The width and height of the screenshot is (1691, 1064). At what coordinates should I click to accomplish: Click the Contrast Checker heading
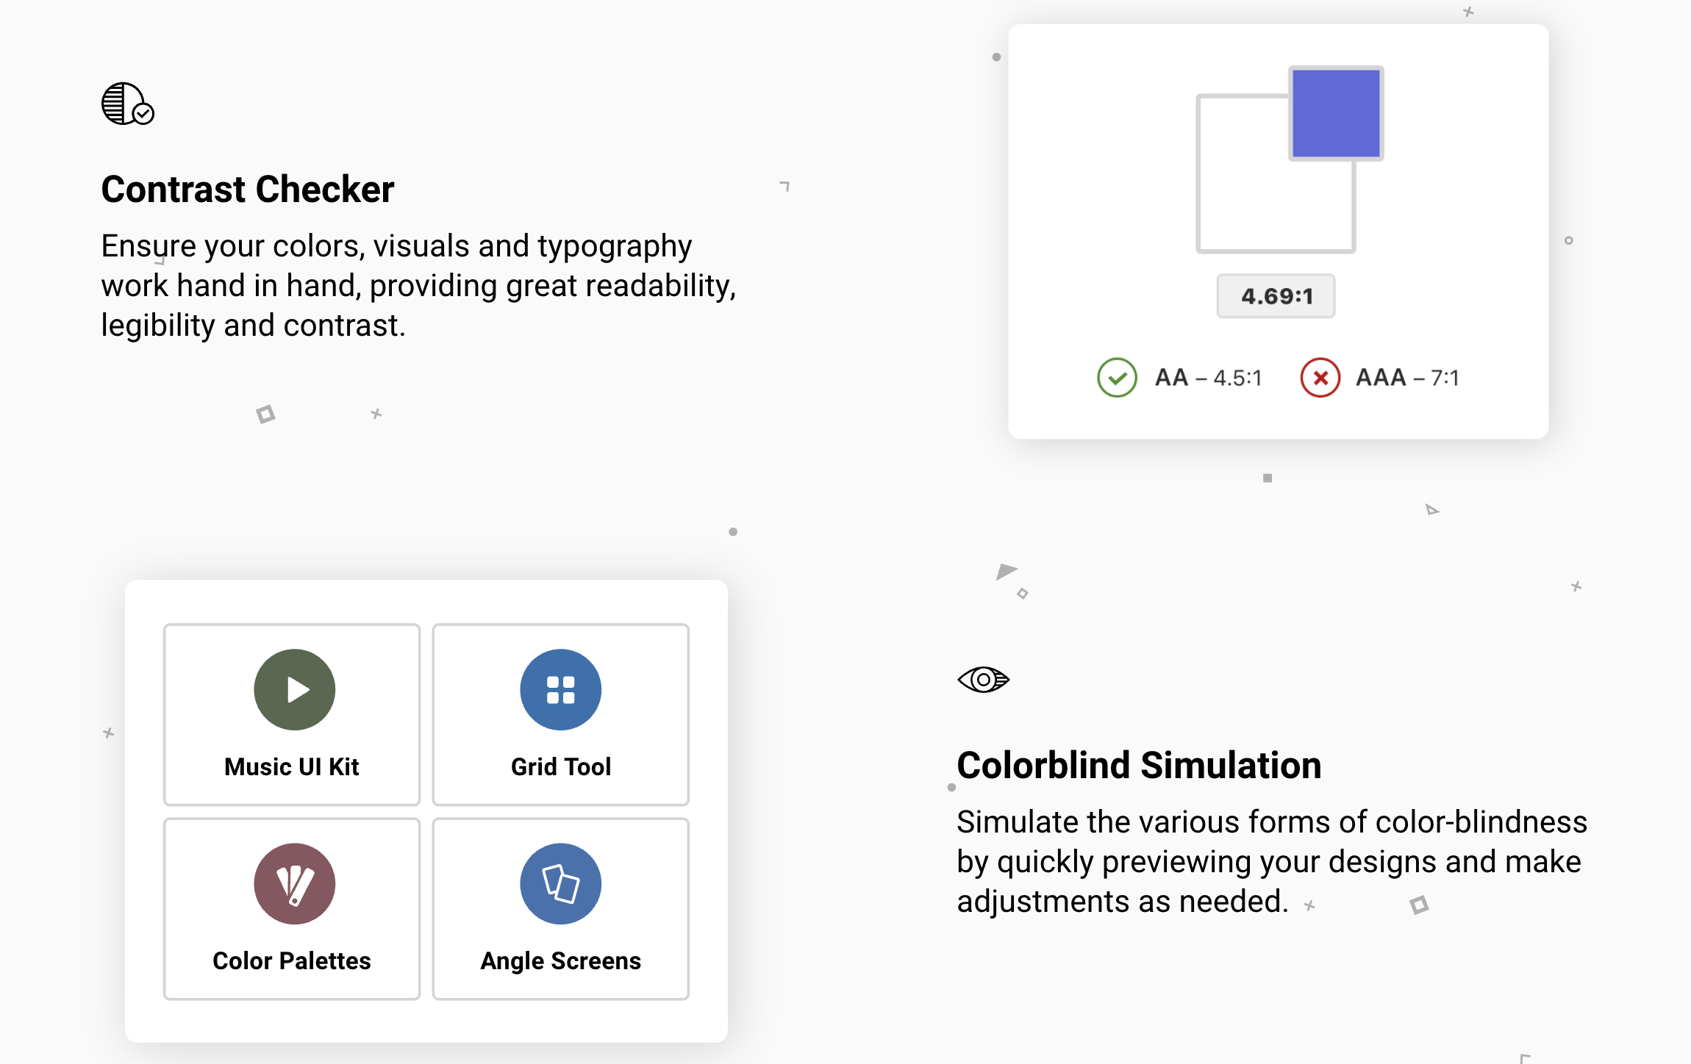click(x=248, y=190)
